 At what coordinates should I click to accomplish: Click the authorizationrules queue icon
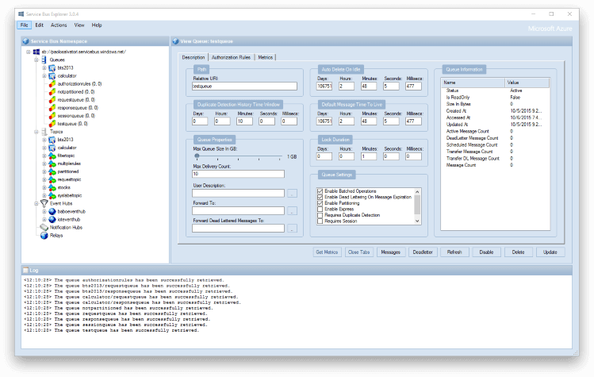(x=52, y=84)
